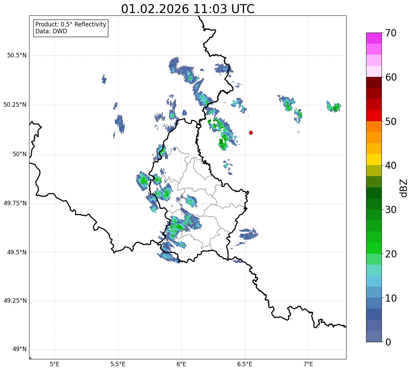Click the 49.25°N latitude label
Viewport: 412px width, 371px height.
click(15, 301)
